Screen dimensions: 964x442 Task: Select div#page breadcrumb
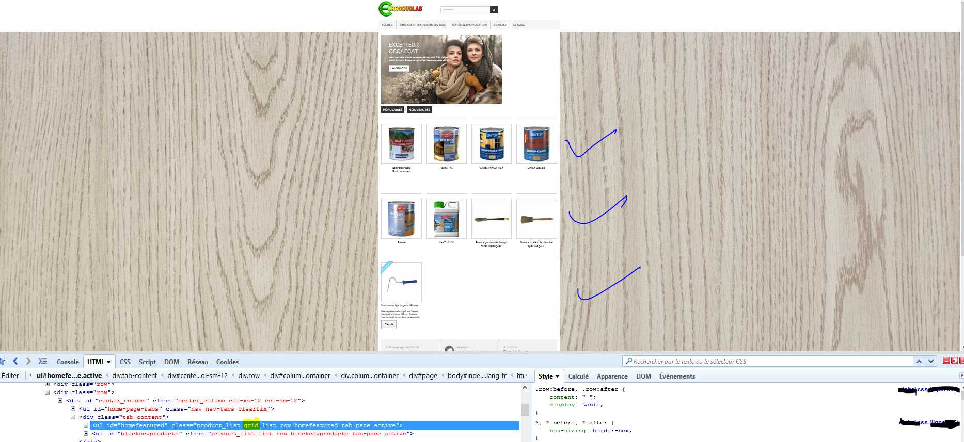[x=423, y=375]
